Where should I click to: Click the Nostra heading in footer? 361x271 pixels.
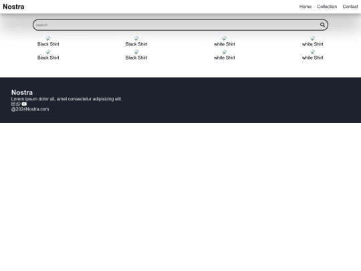pyautogui.click(x=22, y=92)
